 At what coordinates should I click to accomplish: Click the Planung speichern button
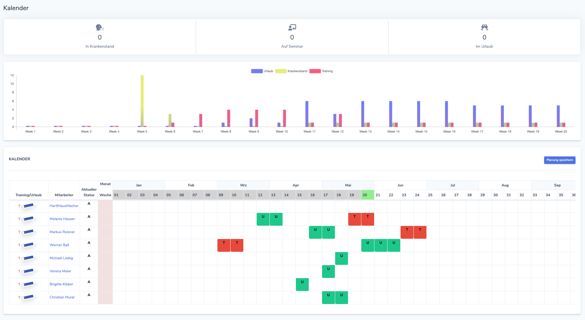tap(559, 160)
